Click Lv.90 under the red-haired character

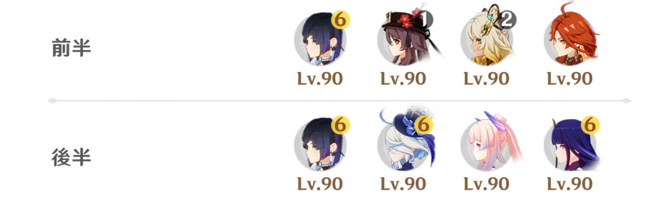point(569,78)
